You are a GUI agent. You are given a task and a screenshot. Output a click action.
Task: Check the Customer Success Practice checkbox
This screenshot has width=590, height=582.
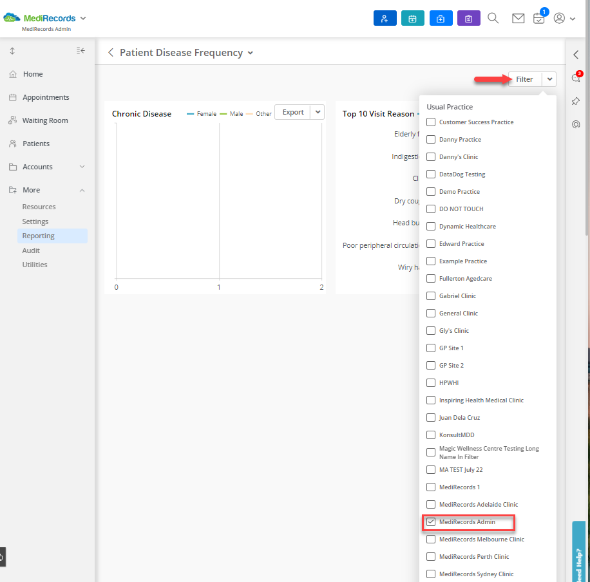(x=431, y=122)
